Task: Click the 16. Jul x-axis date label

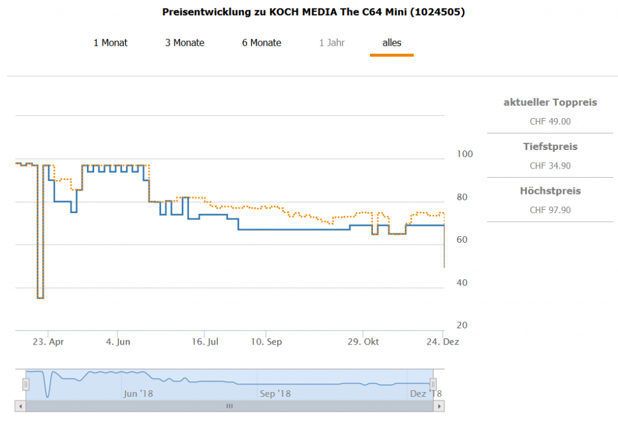Action: [204, 342]
